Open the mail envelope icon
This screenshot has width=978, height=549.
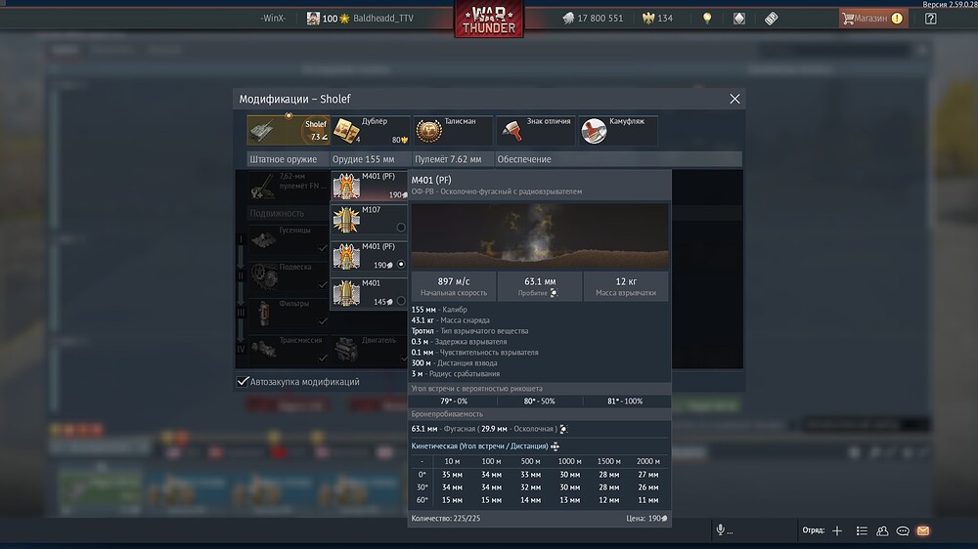[x=923, y=530]
